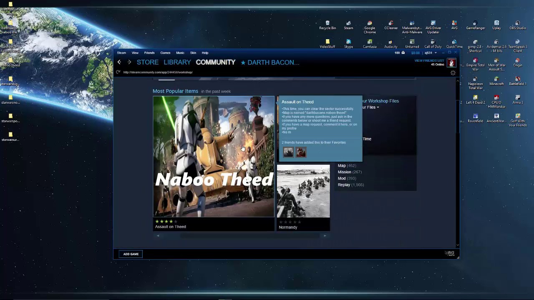Go back with the Steam back arrow
This screenshot has width=534, height=300.
[x=119, y=62]
